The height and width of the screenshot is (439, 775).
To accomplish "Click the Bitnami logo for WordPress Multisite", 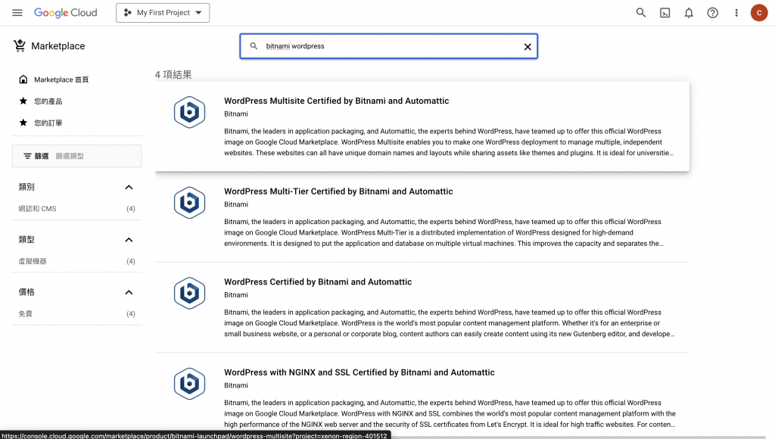I will pyautogui.click(x=189, y=112).
